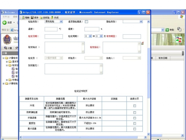Click page icon in the address bar

point(12,30)
